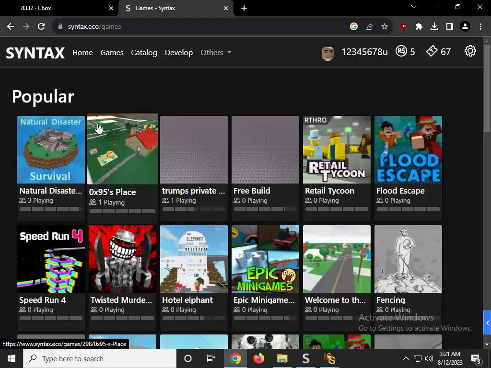This screenshot has height=368, width=491.
Task: Open Twisted Murderer game thumbnail
Action: click(122, 259)
